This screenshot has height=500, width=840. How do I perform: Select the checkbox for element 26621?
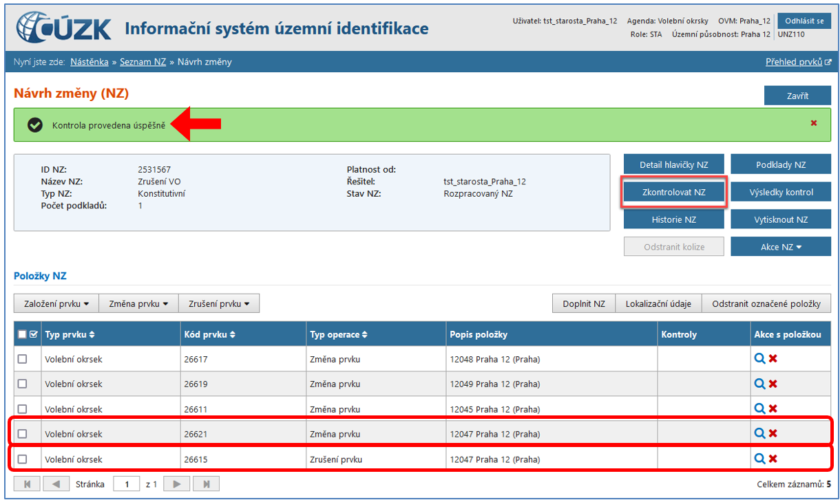[23, 434]
